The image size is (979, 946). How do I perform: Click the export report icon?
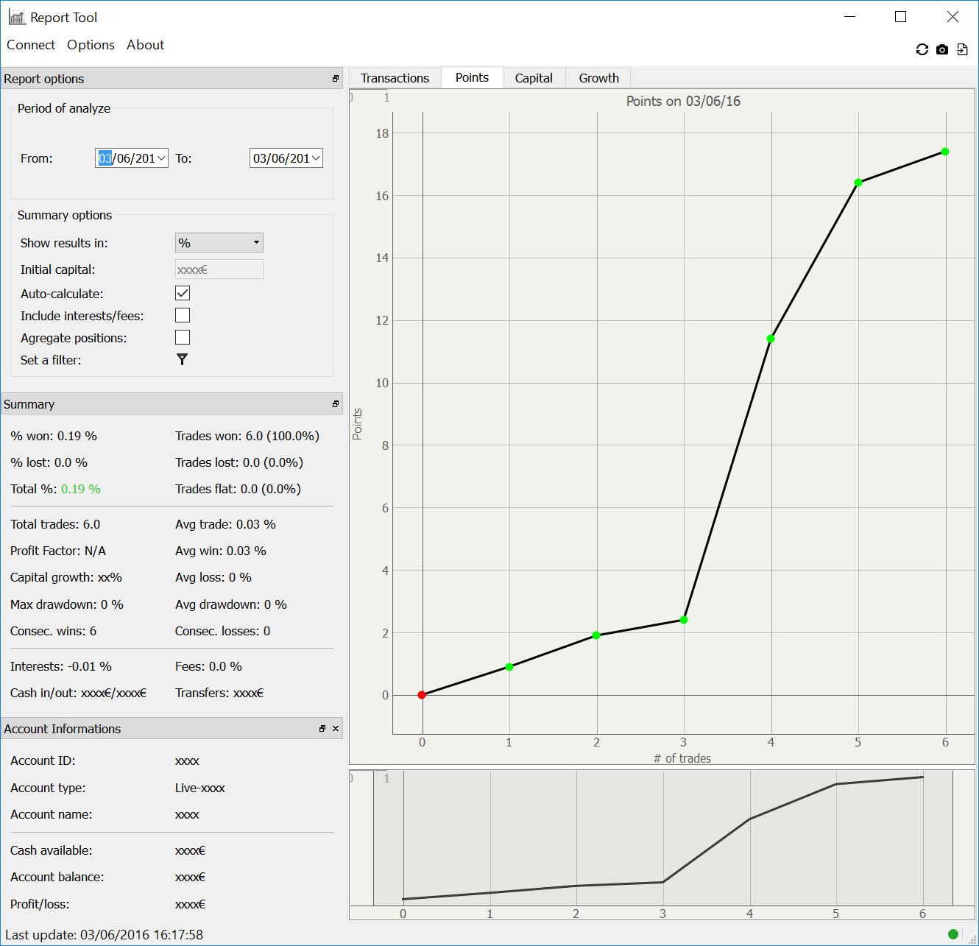point(962,49)
